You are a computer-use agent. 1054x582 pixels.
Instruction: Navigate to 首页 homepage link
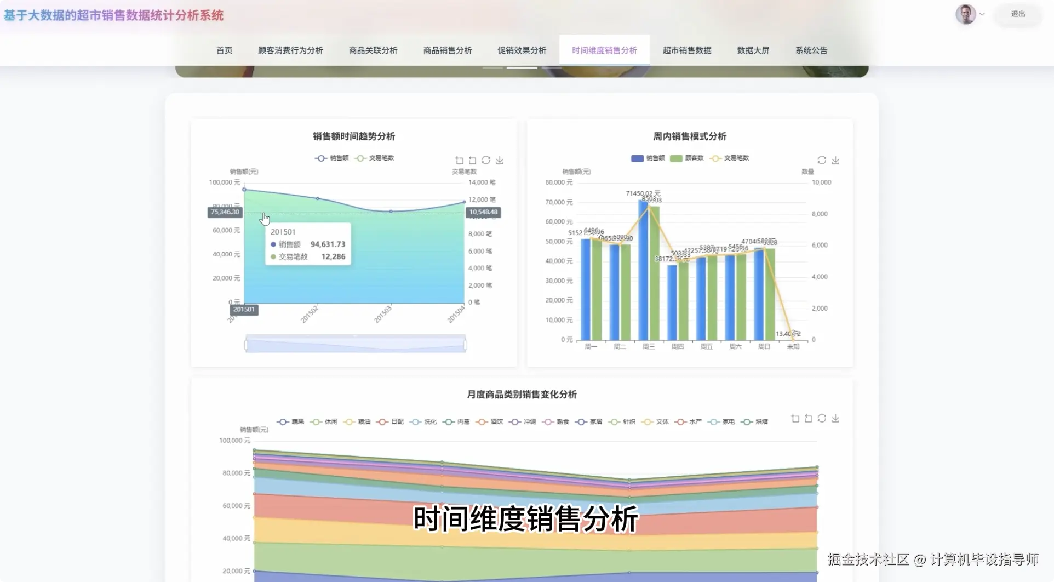click(x=224, y=50)
